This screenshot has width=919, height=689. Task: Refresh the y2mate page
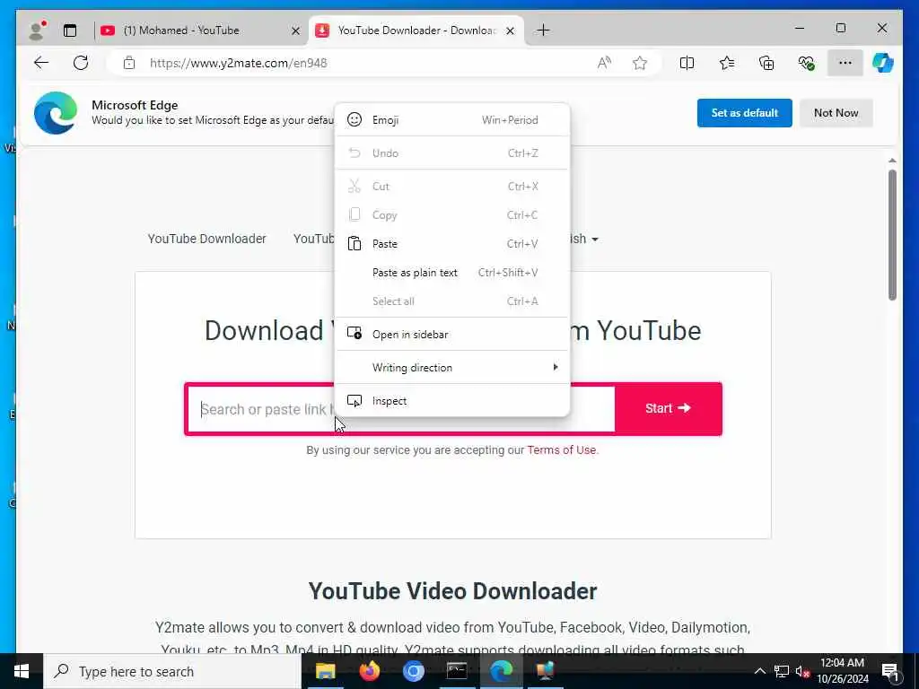click(x=81, y=63)
